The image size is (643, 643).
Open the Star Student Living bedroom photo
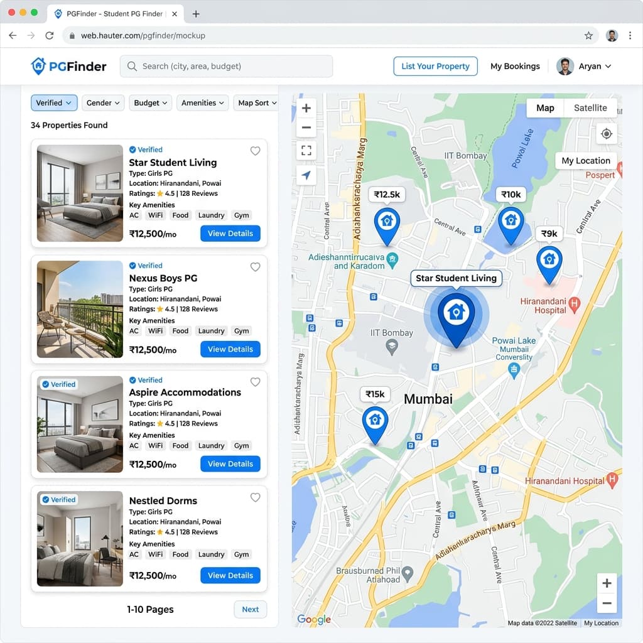click(80, 193)
